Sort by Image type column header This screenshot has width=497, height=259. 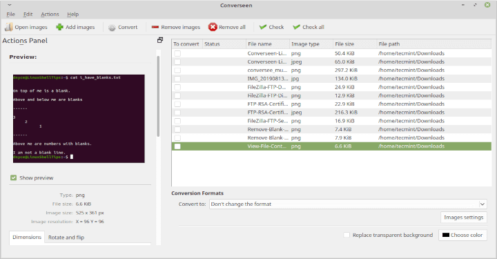tap(311, 44)
